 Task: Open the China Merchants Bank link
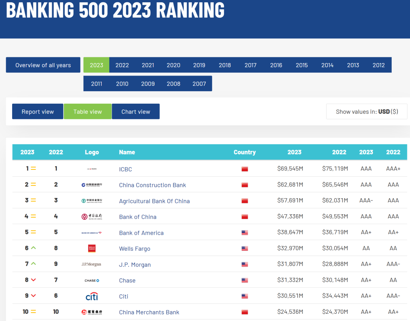coord(149,312)
